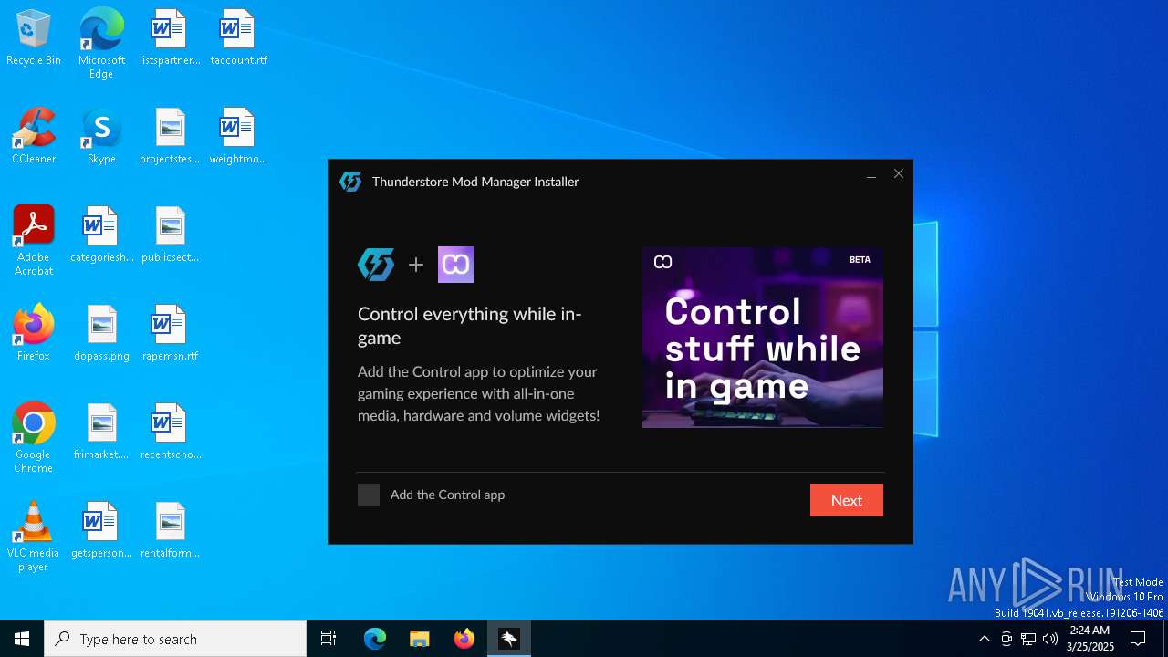This screenshot has height=657, width=1168.
Task: Open File Explorer from the taskbar
Action: (x=420, y=639)
